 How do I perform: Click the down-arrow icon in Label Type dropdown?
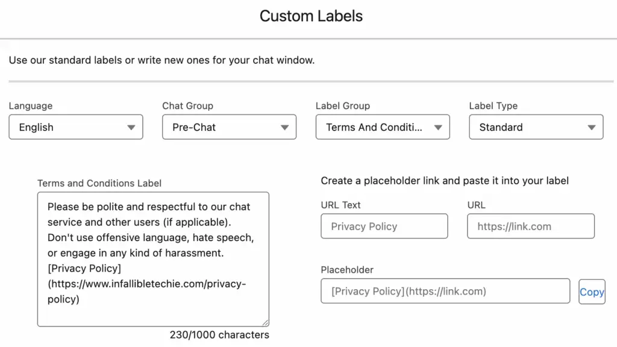592,128
